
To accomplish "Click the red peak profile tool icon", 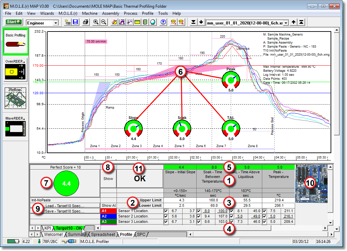I will (122, 22).
